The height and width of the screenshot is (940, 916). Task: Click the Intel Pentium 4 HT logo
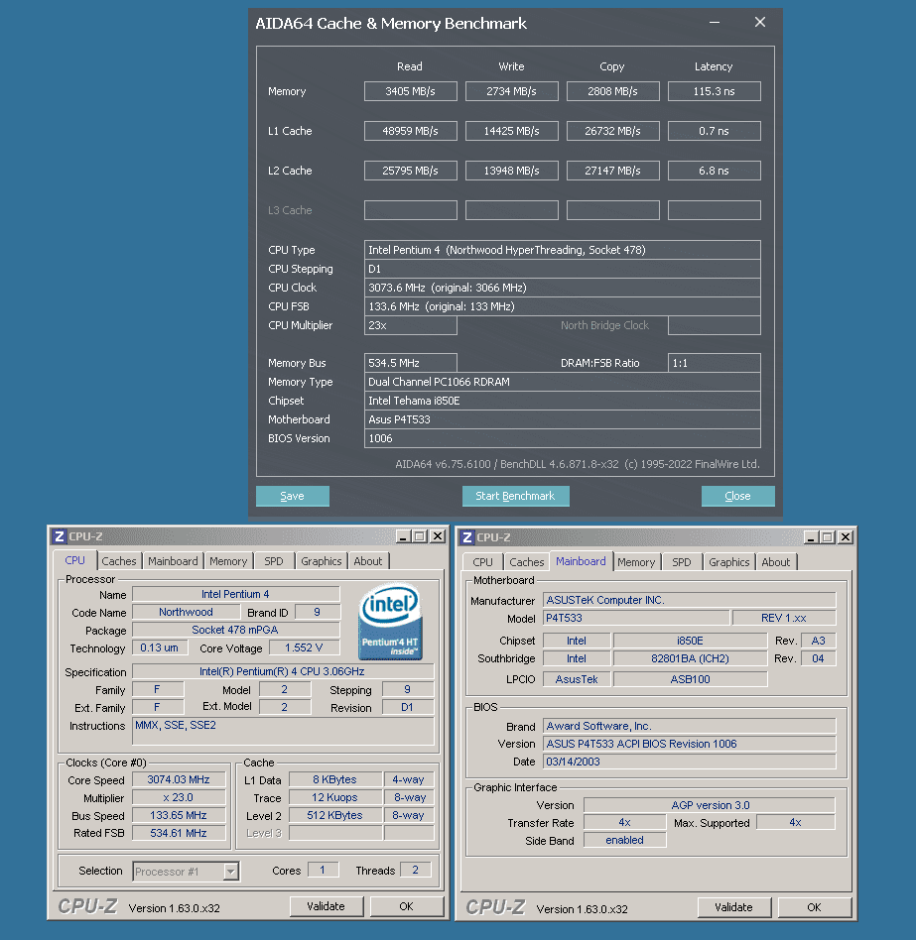390,622
